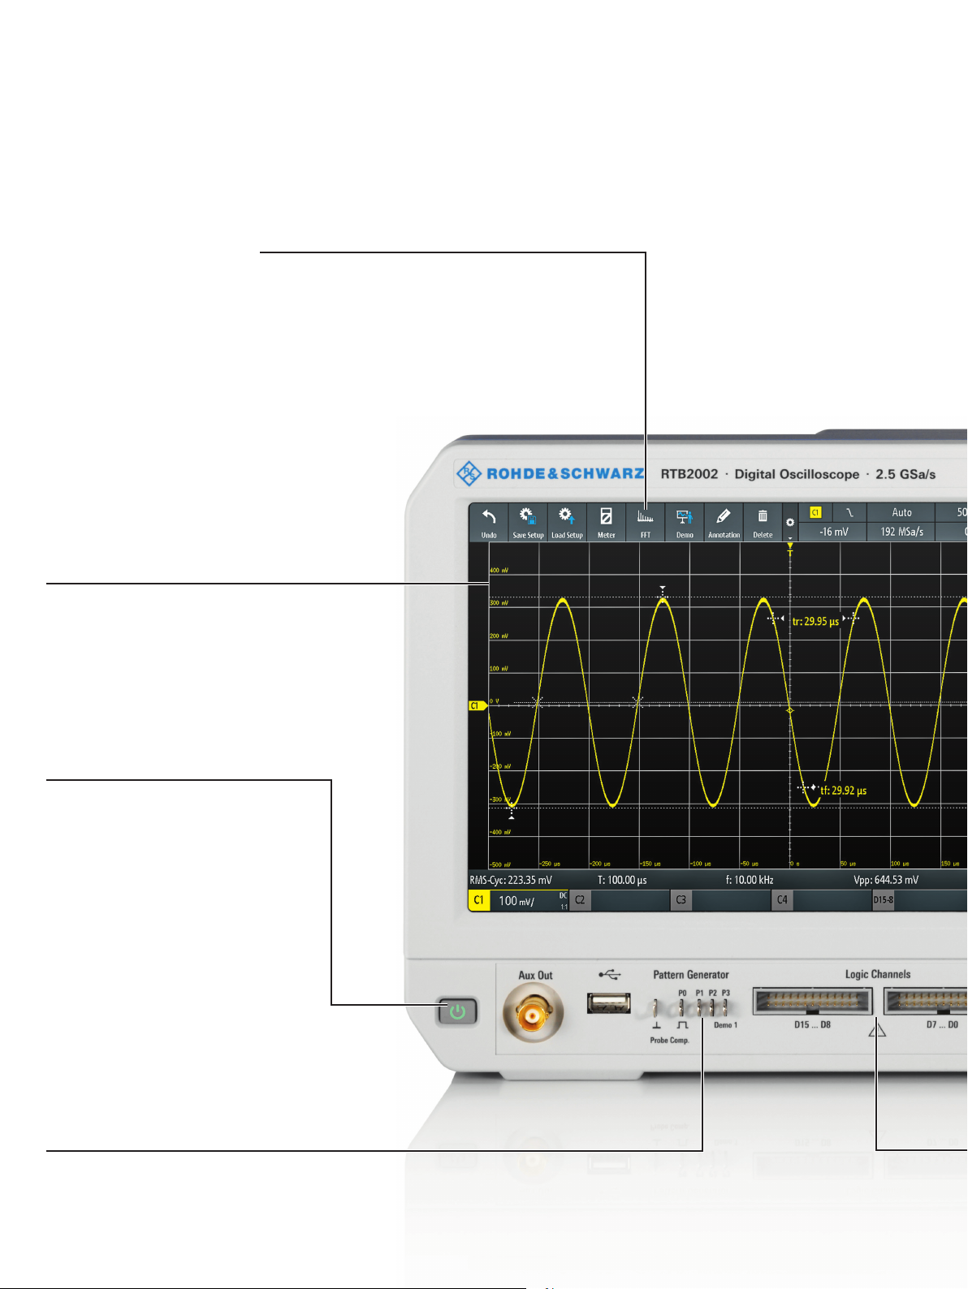This screenshot has height=1289, width=968.
Task: Tap the 192 MSa/s sample rate field
Action: tap(901, 532)
